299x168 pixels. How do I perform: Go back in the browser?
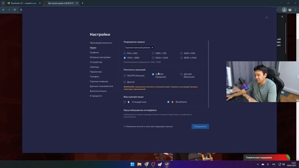[x=4, y=10]
